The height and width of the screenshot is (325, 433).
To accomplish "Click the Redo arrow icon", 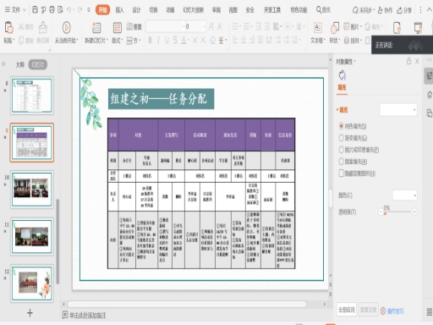I will (x=79, y=10).
